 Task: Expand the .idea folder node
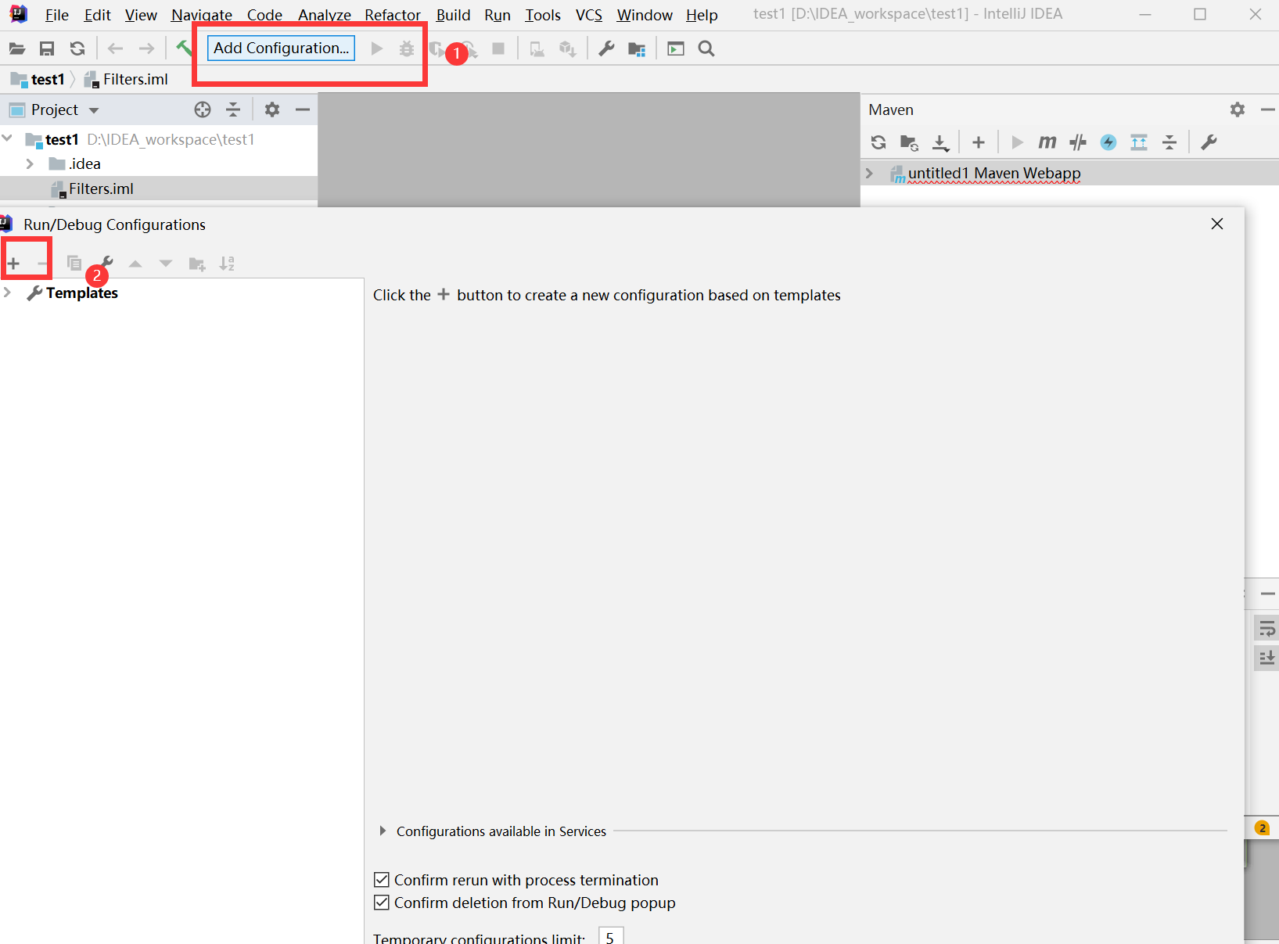(x=30, y=163)
